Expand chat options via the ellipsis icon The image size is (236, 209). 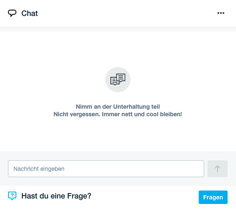click(221, 13)
